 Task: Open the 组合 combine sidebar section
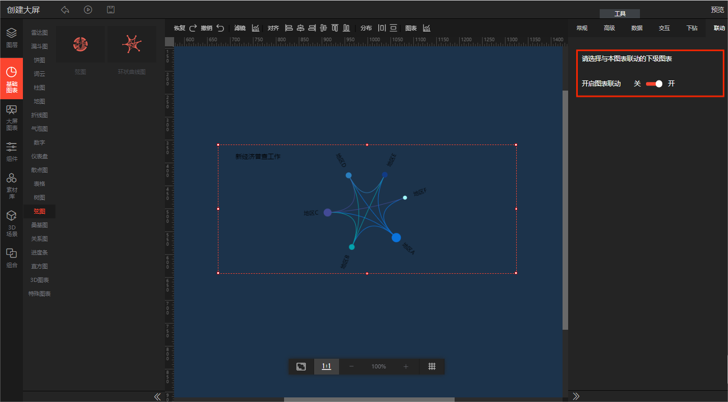point(11,258)
